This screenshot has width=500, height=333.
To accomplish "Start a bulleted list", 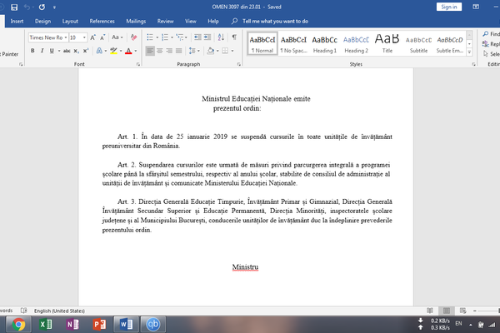I will pos(150,37).
